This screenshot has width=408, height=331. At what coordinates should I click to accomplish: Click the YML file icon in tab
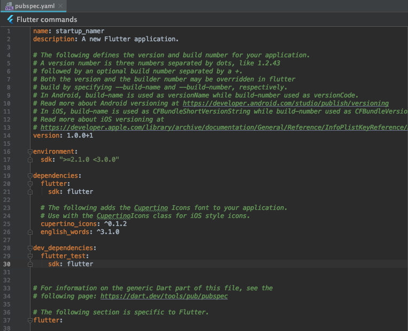pyautogui.click(x=9, y=6)
